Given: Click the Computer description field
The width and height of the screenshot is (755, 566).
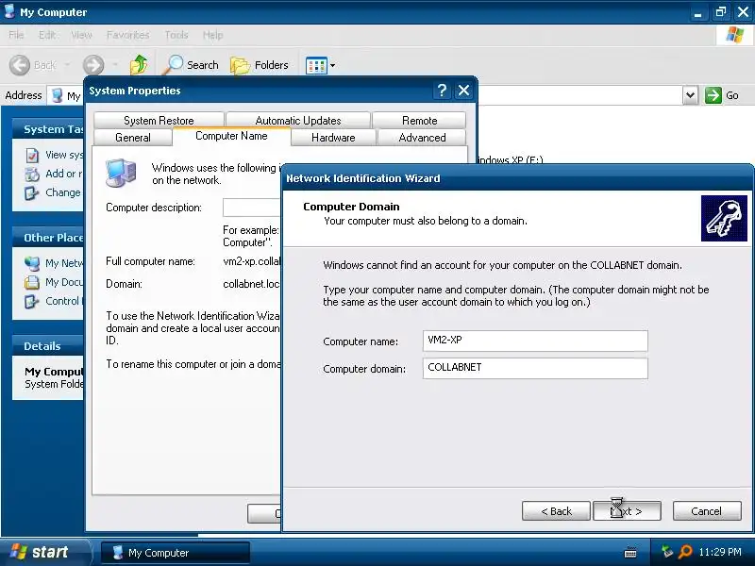Looking at the screenshot, I should 251,208.
